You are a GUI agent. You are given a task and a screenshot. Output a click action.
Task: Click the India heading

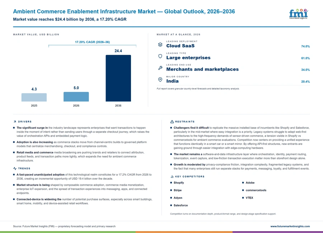(x=172, y=81)
